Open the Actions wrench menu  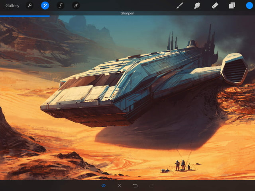29,6
